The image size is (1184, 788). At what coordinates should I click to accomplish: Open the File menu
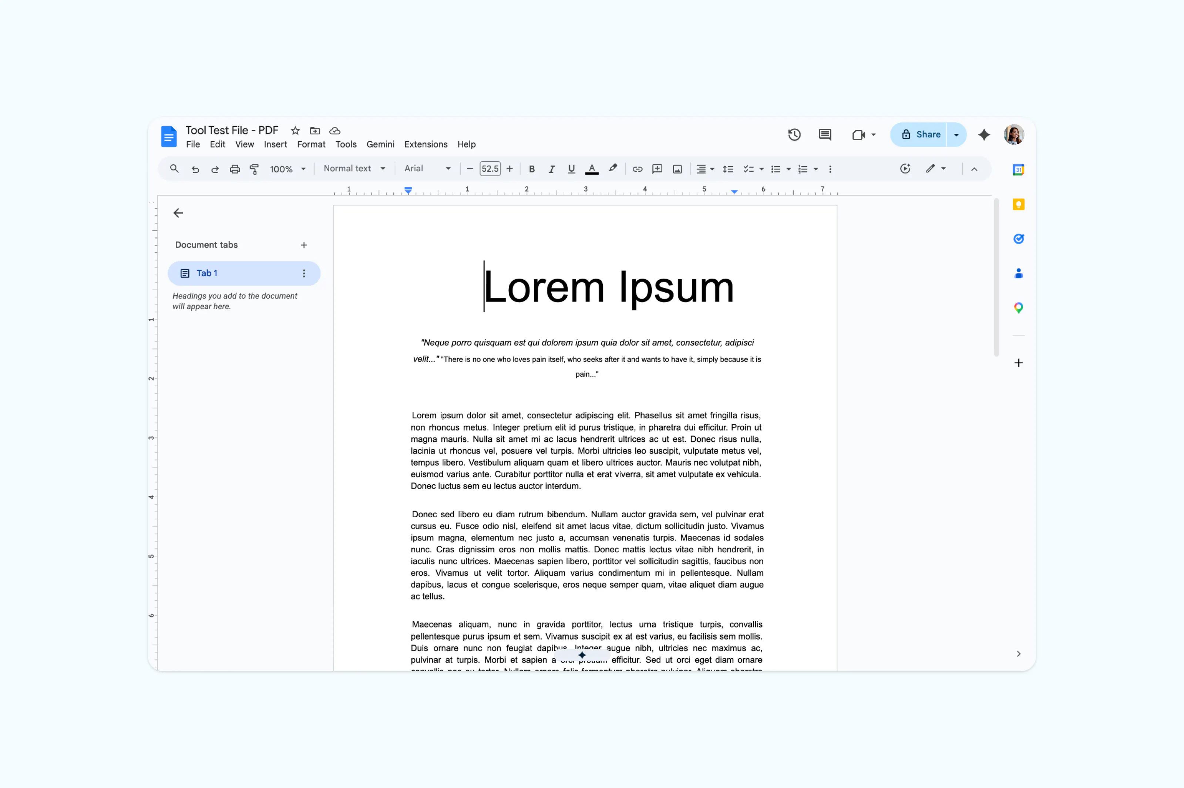[x=193, y=145]
